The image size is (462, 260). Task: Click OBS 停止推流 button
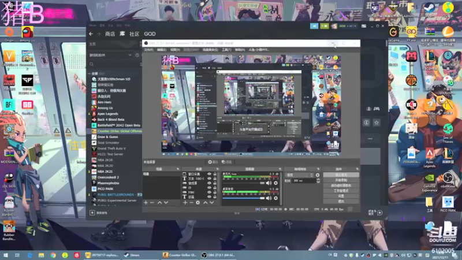(341, 175)
